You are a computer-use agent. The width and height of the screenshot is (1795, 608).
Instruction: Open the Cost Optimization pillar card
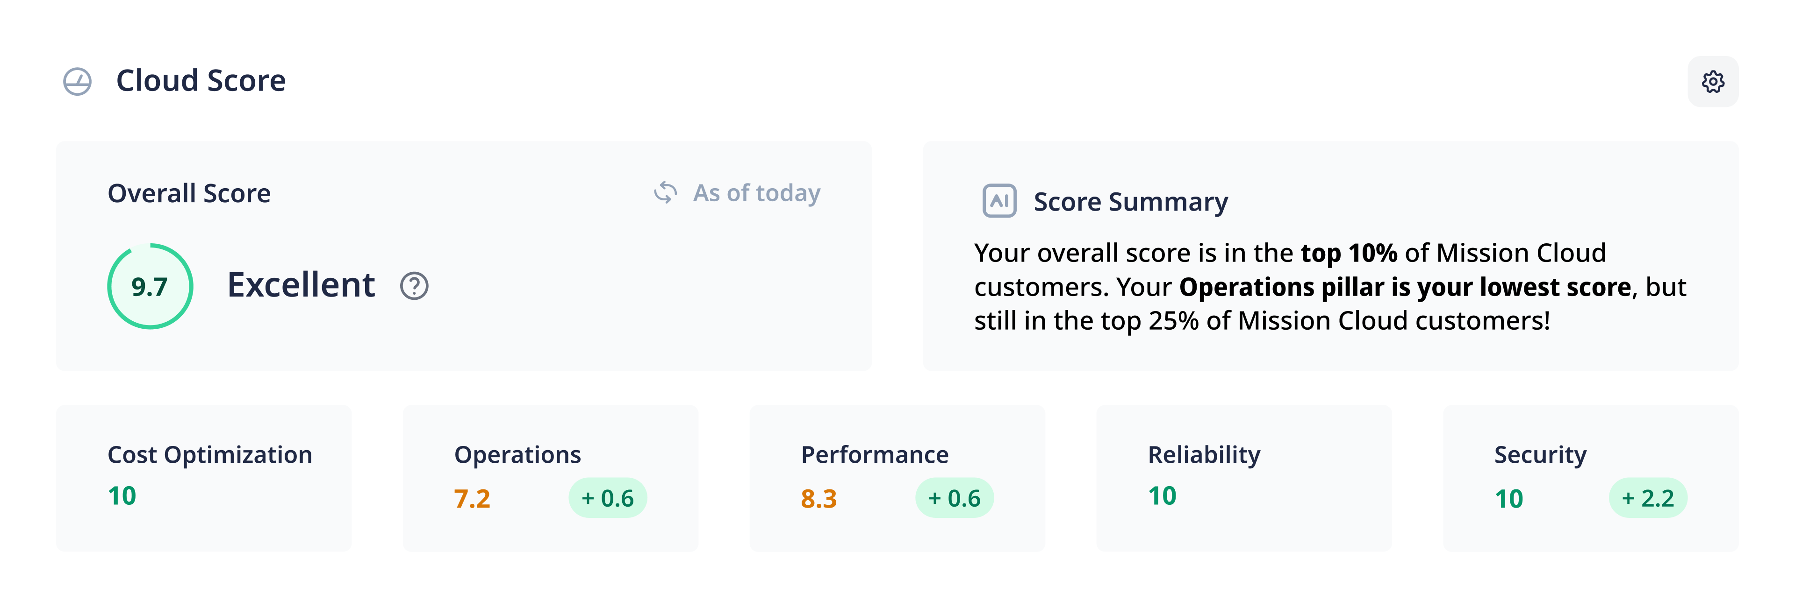pos(203,478)
